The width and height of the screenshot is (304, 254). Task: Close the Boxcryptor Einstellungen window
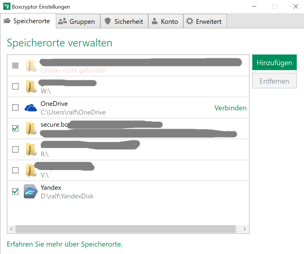296,6
